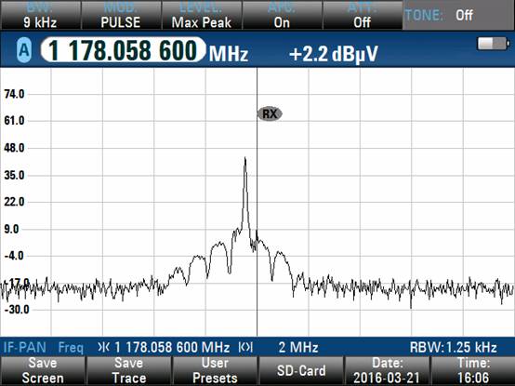Viewport: 515px width, 386px height.
Task: Open the User Presets menu
Action: [x=215, y=371]
